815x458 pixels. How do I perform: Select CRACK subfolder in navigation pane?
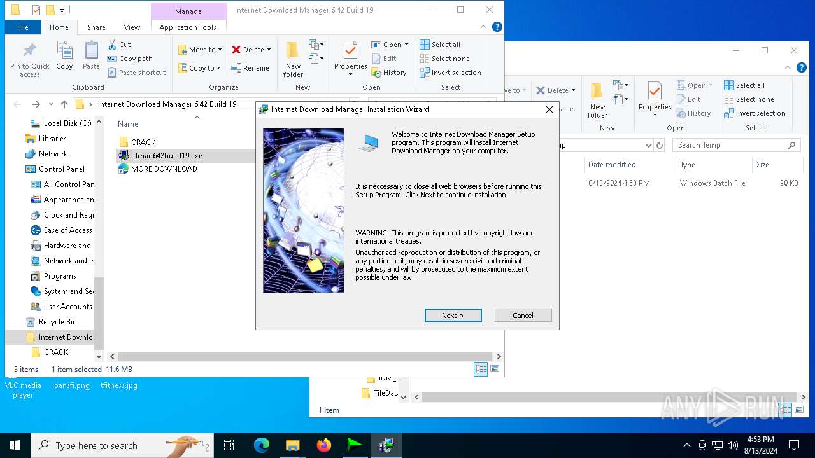pyautogui.click(x=50, y=352)
